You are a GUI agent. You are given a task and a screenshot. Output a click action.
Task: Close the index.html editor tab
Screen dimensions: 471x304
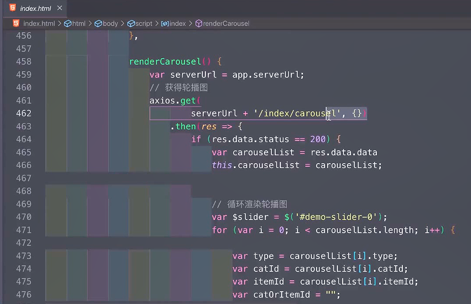click(60, 8)
